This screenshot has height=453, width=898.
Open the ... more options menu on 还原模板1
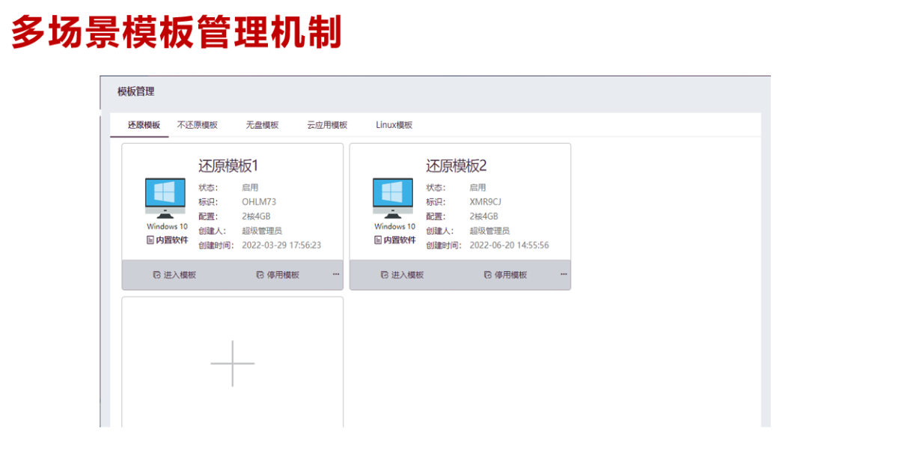pos(335,274)
